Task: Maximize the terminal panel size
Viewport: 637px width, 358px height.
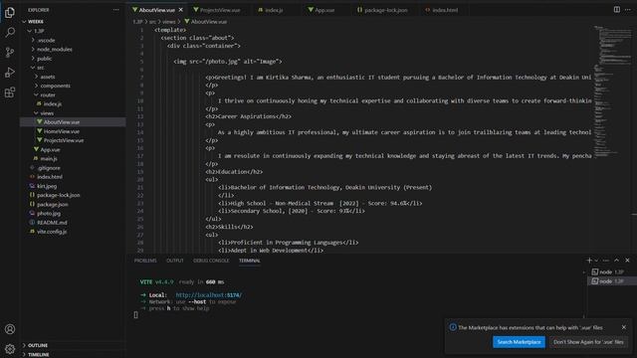Action: (617, 261)
